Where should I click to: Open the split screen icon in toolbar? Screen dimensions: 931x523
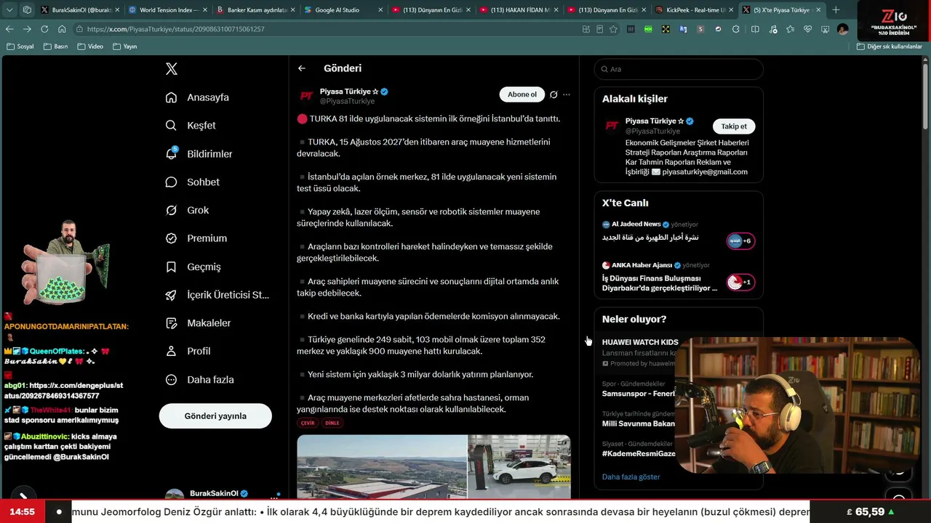click(755, 29)
